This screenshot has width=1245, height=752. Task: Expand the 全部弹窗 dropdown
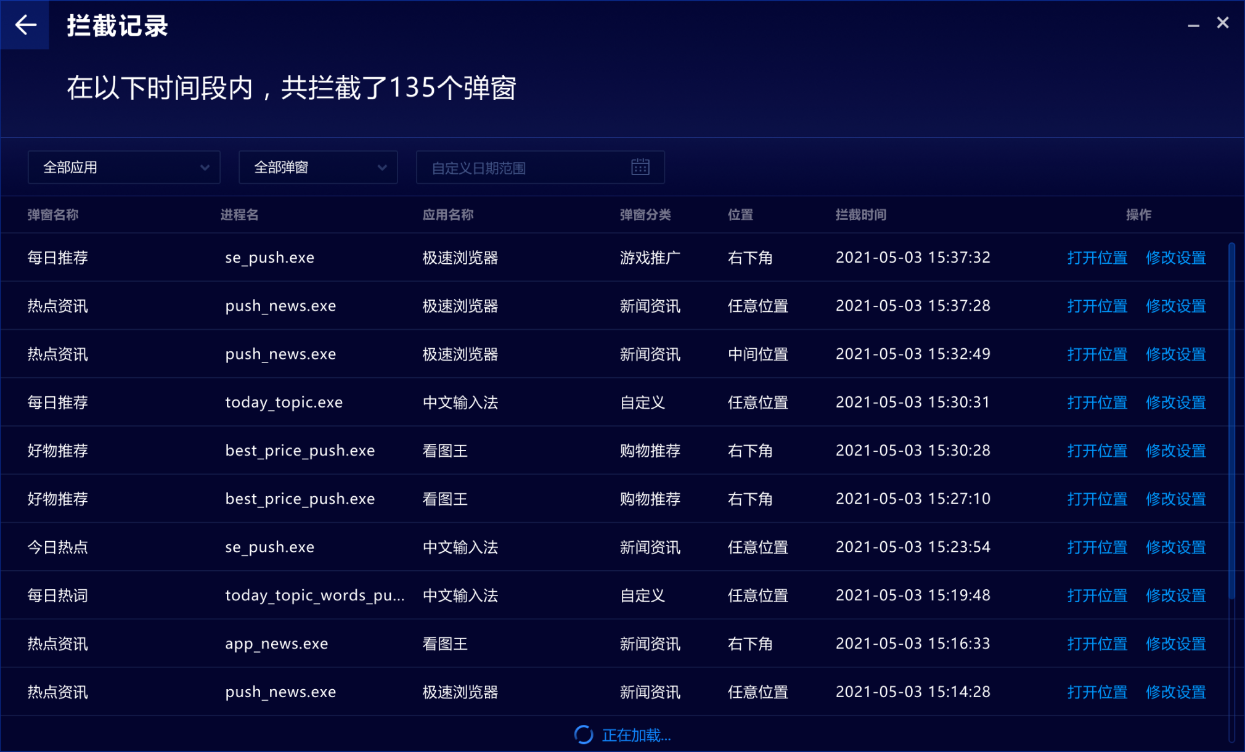point(318,167)
